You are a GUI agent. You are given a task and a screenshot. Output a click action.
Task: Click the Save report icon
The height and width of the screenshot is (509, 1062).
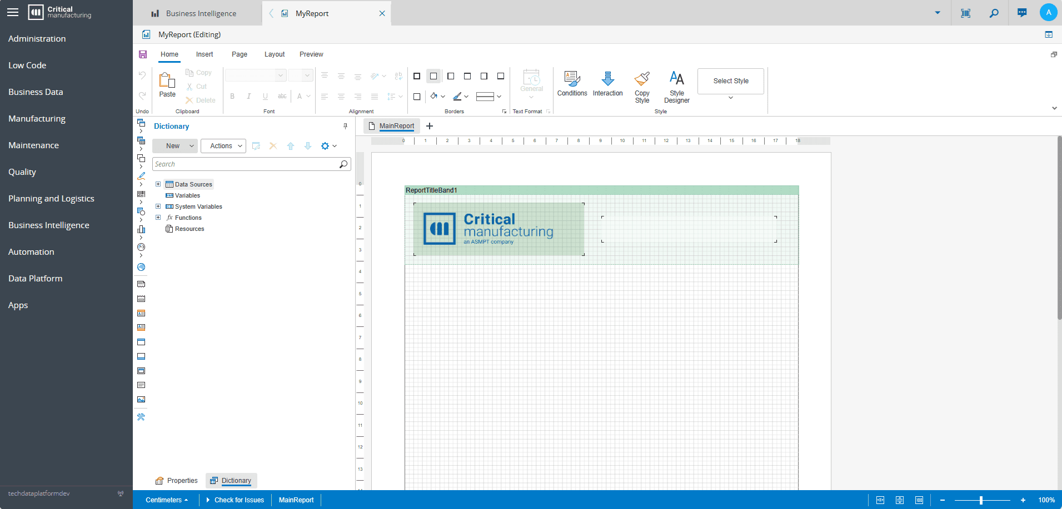[x=143, y=54]
